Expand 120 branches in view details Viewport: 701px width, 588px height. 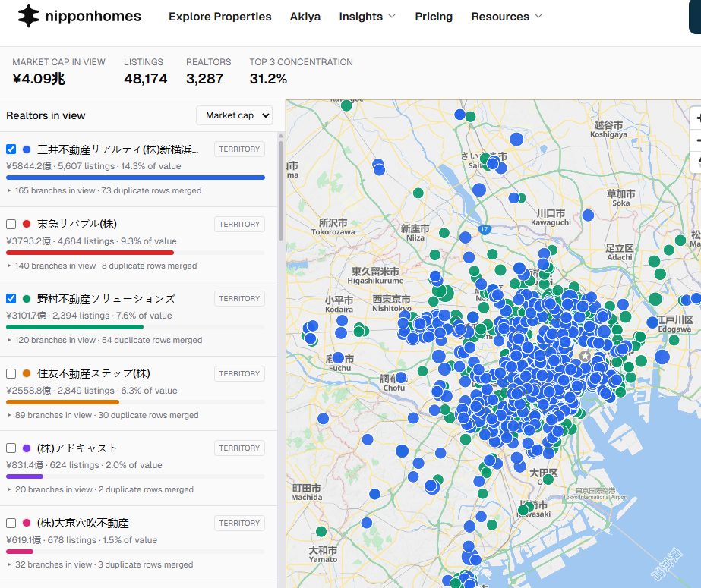[105, 340]
